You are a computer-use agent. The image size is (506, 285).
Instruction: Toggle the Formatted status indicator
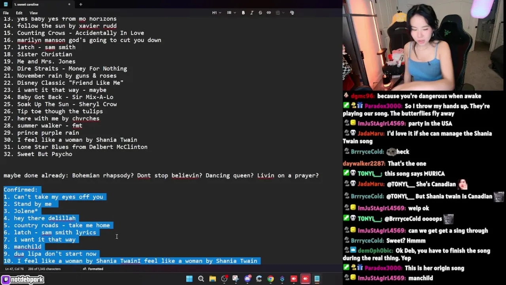pos(93,269)
